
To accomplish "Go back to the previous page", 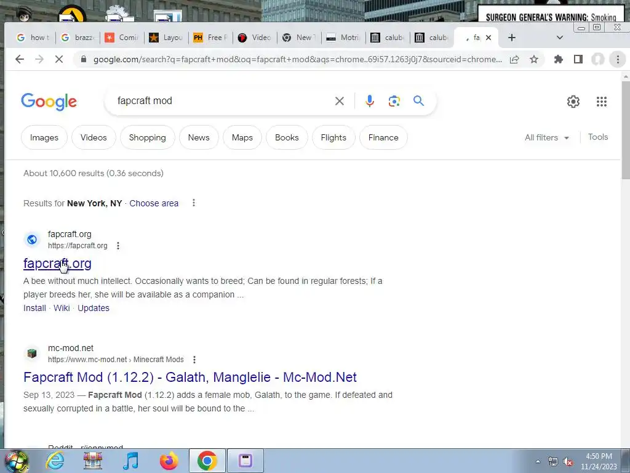I will click(x=19, y=60).
